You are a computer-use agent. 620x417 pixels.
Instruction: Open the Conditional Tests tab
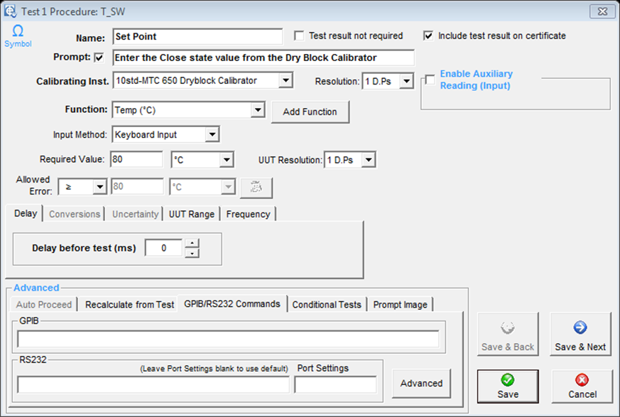tap(327, 304)
